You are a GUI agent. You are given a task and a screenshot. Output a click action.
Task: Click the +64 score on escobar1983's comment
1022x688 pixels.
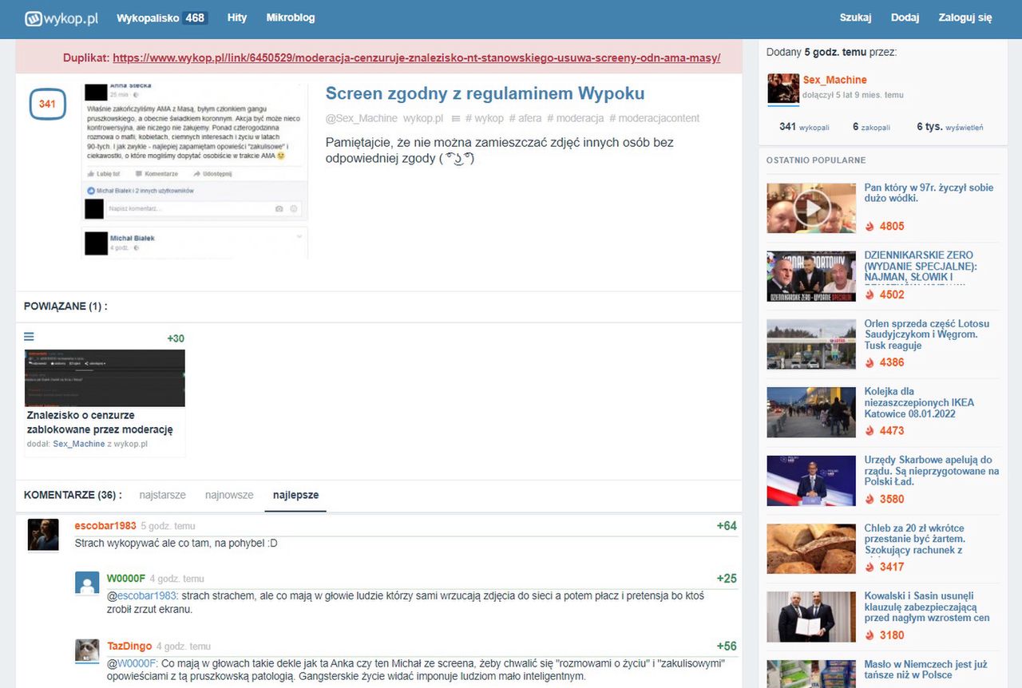pos(727,525)
